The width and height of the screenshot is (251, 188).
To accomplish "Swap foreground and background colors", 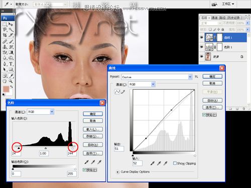I will click(12, 87).
